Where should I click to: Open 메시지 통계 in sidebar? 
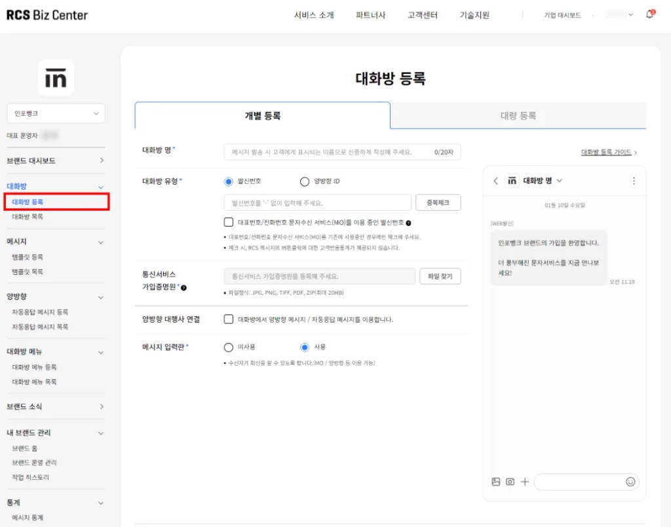pos(28,518)
